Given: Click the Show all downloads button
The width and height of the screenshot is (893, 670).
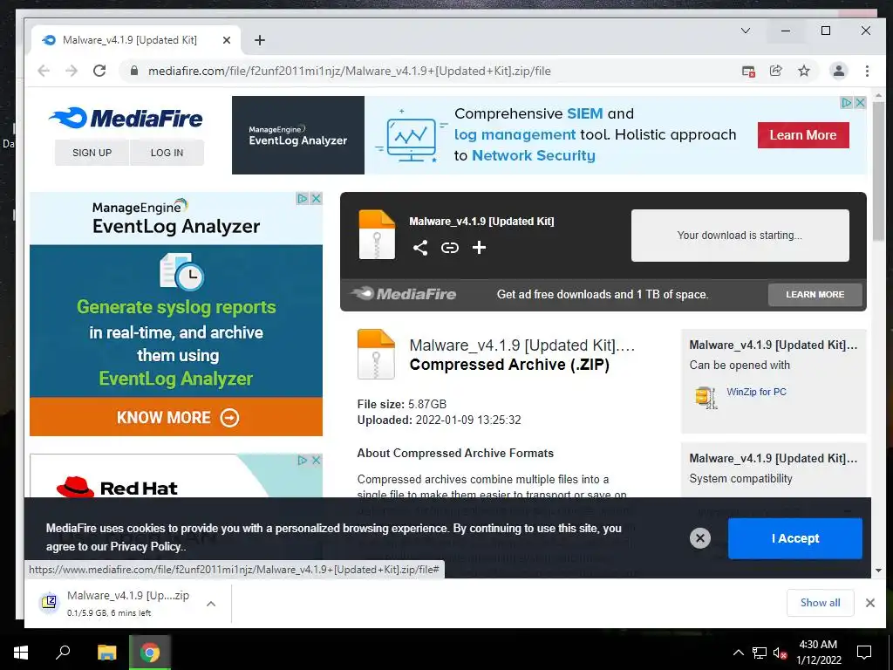Looking at the screenshot, I should click(x=820, y=603).
